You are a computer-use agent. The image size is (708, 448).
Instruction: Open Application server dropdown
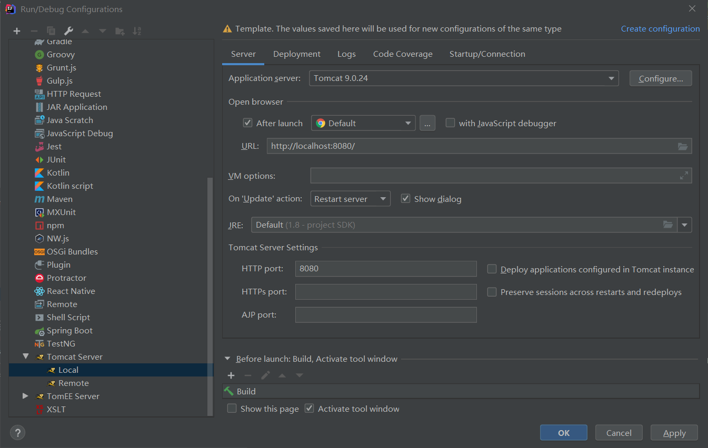point(464,78)
